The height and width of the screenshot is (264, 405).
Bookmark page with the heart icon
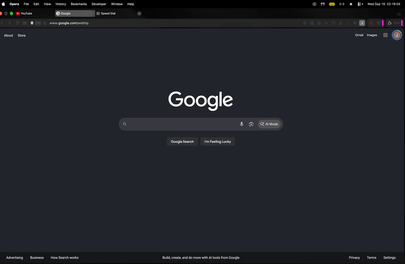coord(333,23)
